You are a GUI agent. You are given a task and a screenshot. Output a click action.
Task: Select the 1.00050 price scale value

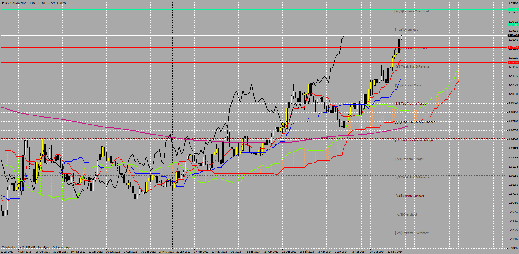pyautogui.click(x=513, y=176)
